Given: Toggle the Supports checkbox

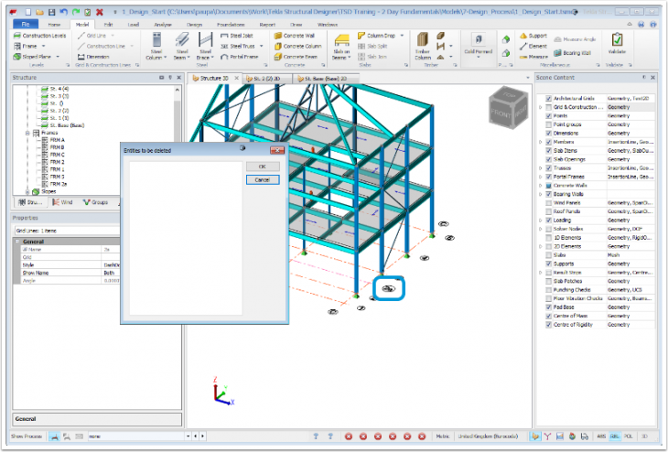Looking at the screenshot, I should (x=549, y=264).
